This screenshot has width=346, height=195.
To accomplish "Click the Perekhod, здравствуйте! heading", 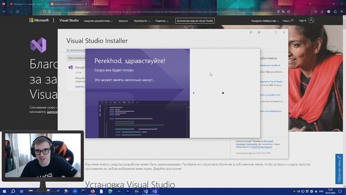I will coord(130,61).
